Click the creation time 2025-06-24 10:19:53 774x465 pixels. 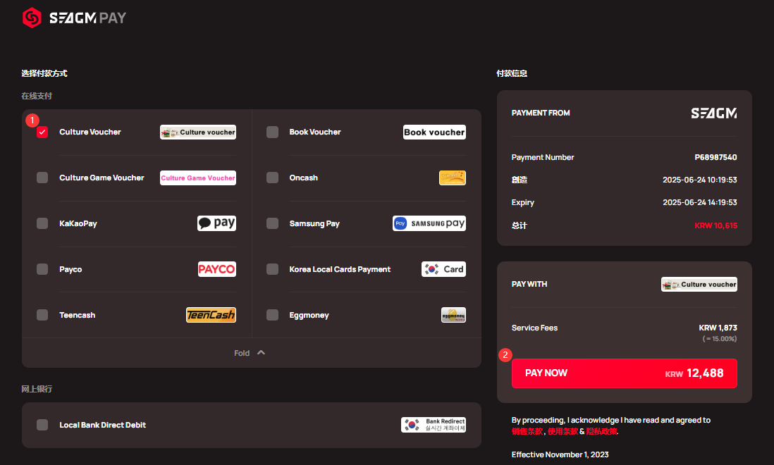[x=699, y=180]
